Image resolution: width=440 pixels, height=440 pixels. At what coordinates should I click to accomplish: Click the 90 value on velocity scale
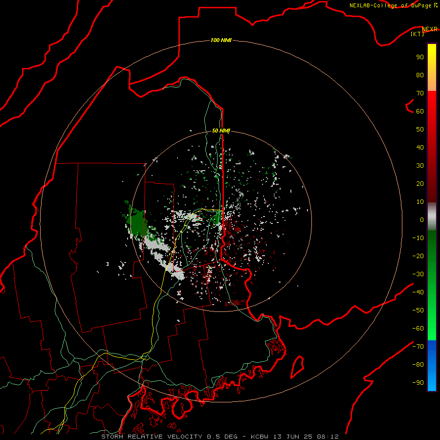coord(420,57)
